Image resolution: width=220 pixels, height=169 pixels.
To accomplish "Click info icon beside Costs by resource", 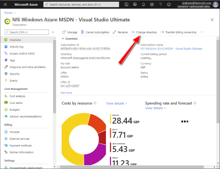I will pos(95,103).
